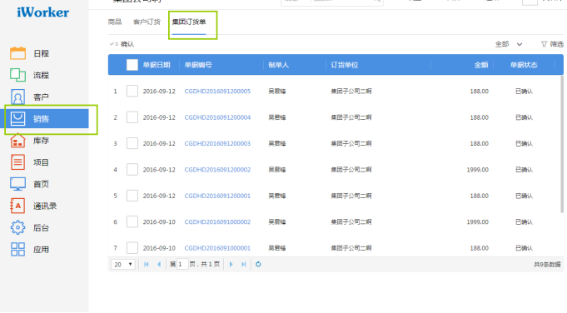Go to 首页 home monitor icon
567x313 pixels.
coord(17,184)
